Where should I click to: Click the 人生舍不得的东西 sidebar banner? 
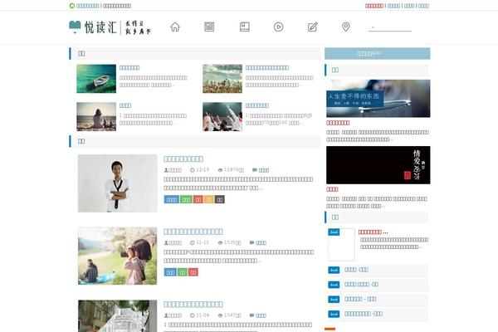(x=378, y=99)
